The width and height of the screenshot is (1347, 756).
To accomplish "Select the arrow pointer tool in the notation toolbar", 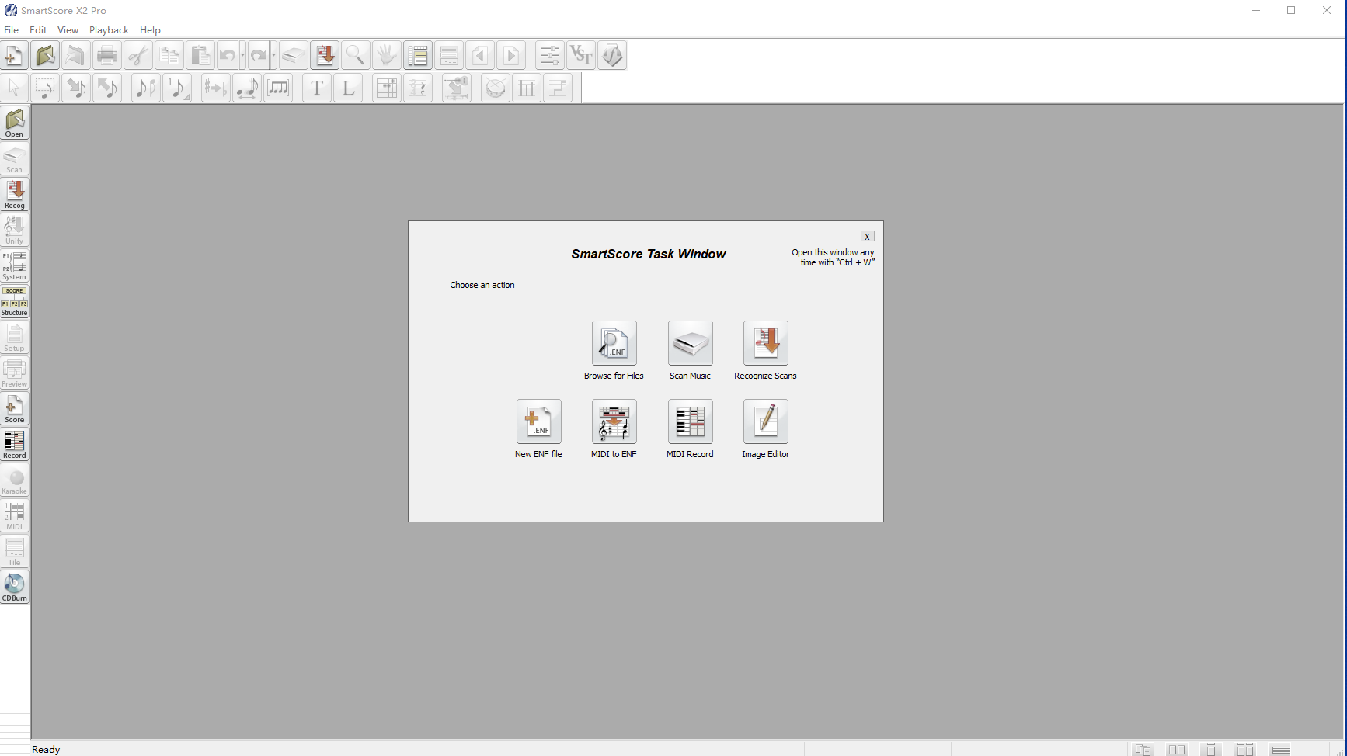I will click(x=14, y=88).
